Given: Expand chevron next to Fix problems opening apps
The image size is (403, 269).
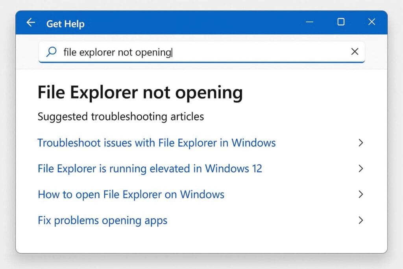Looking at the screenshot, I should (360, 220).
